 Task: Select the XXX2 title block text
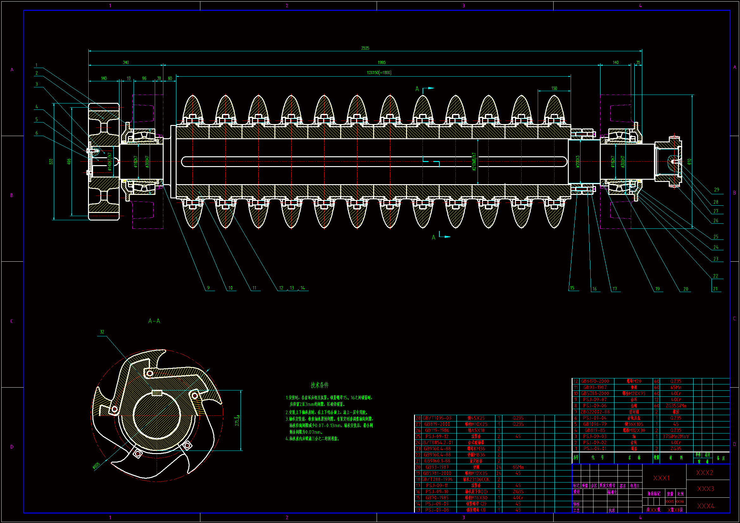pos(705,473)
